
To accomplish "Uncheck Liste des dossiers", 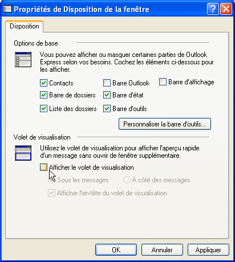I will (43, 109).
